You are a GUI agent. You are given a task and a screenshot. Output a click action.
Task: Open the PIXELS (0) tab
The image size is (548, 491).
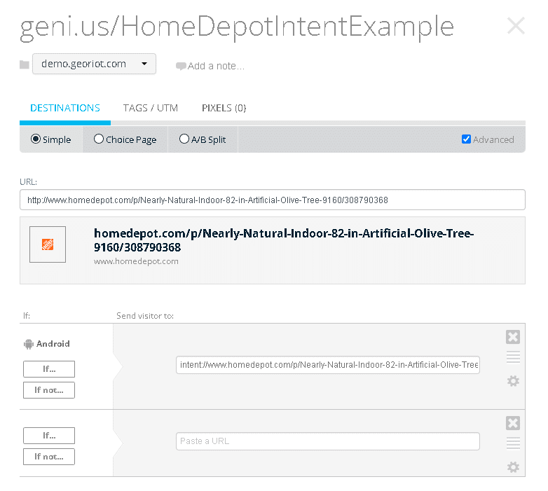(x=224, y=108)
